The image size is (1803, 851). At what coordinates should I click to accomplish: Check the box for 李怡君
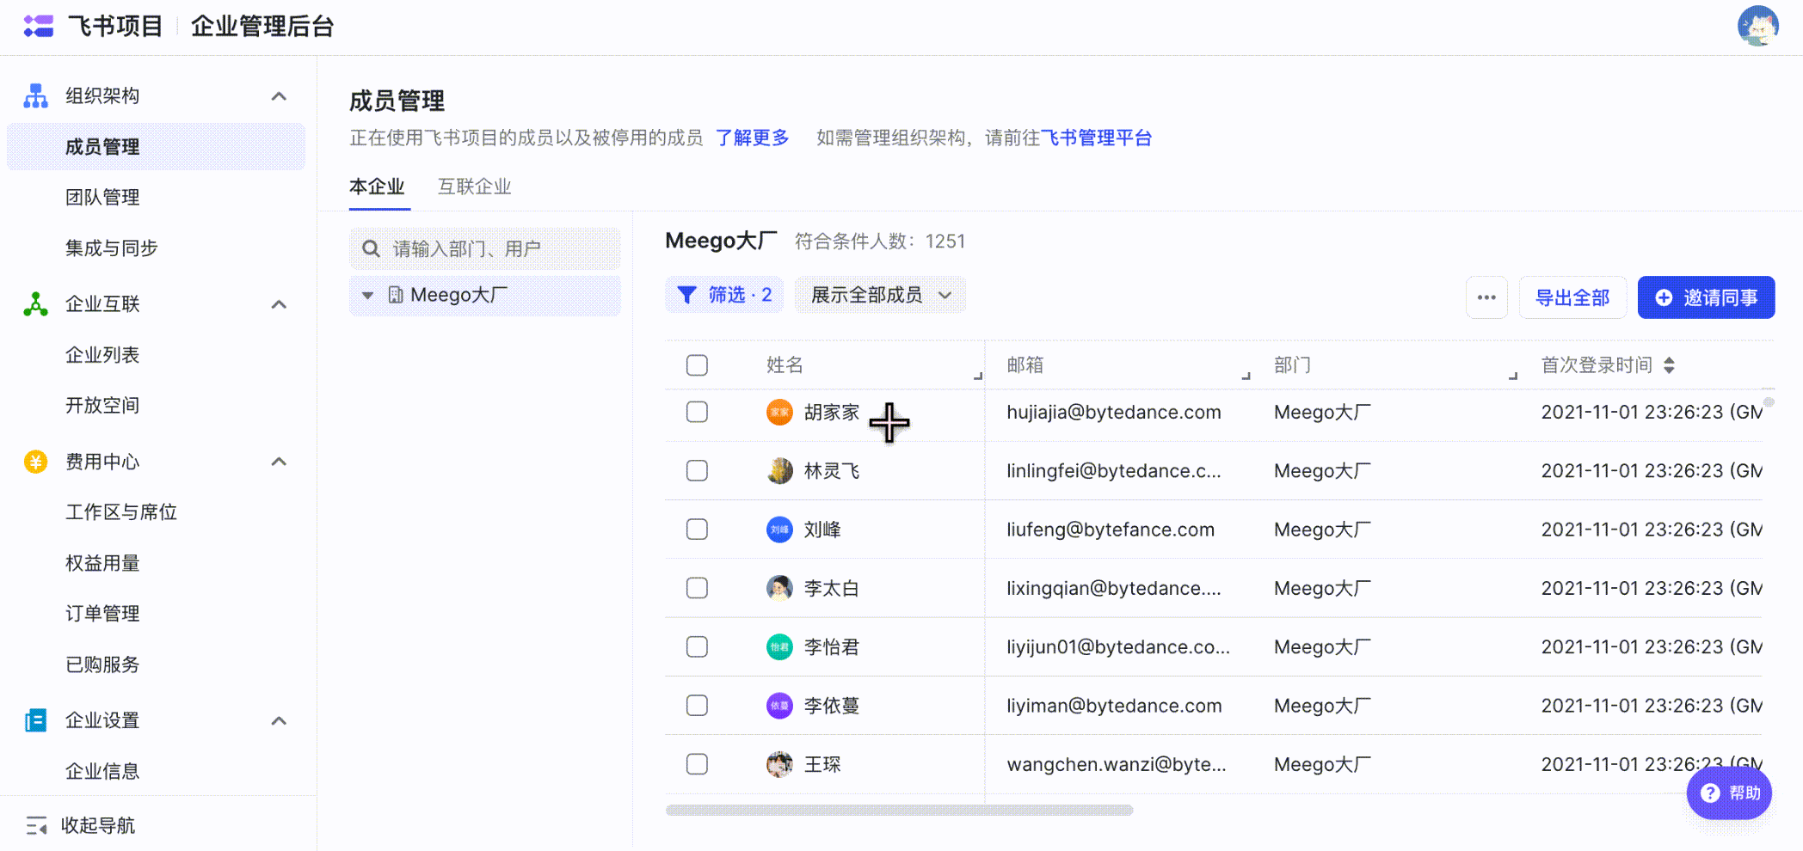pos(697,646)
